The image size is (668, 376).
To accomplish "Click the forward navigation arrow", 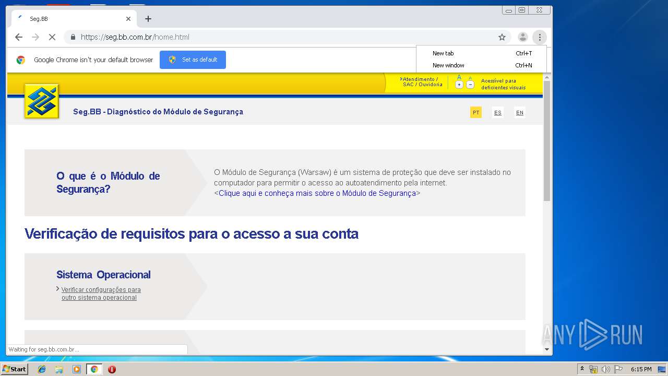I will 35,37.
